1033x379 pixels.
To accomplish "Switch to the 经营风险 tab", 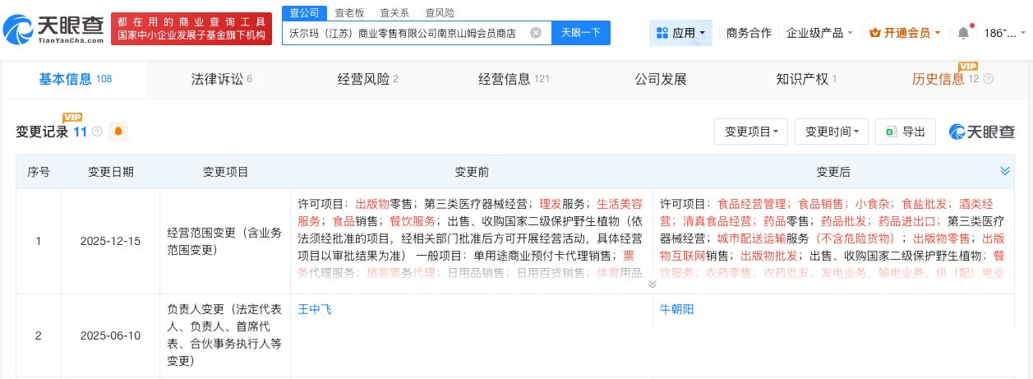I will (367, 80).
